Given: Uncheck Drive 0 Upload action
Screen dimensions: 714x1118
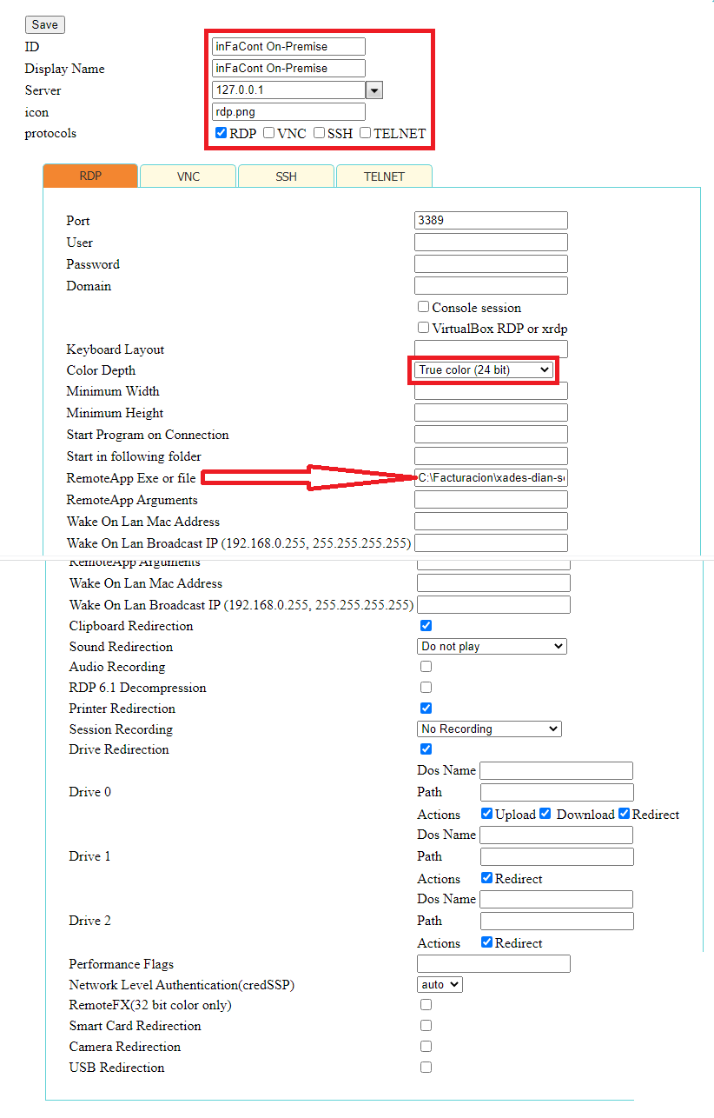Looking at the screenshot, I should pos(487,814).
